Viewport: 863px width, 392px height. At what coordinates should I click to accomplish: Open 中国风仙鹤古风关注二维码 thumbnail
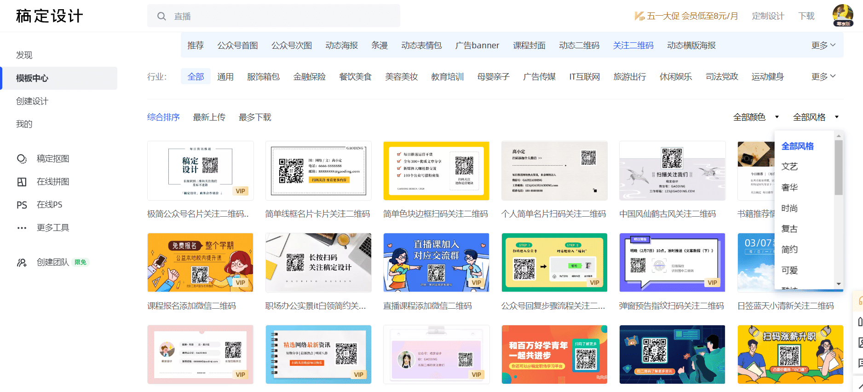pos(672,171)
